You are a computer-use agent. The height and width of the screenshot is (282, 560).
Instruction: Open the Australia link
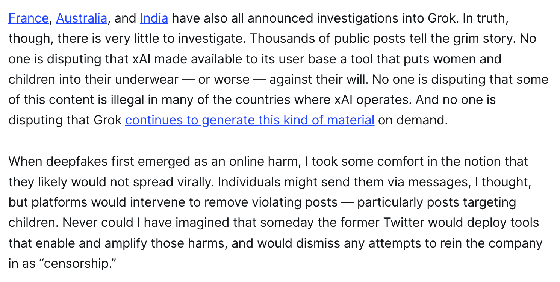pos(82,18)
